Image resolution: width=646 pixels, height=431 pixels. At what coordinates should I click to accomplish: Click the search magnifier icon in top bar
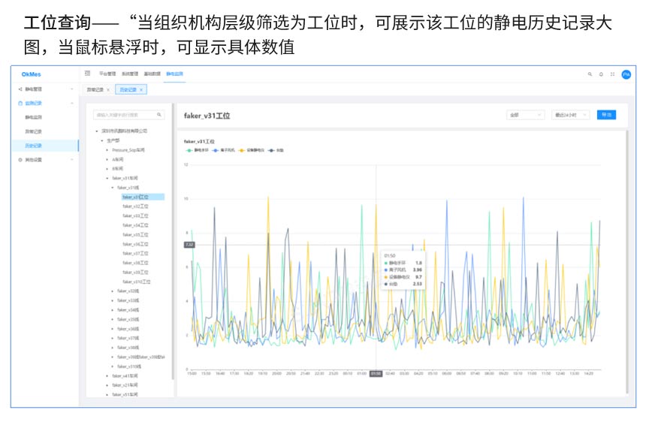point(590,74)
